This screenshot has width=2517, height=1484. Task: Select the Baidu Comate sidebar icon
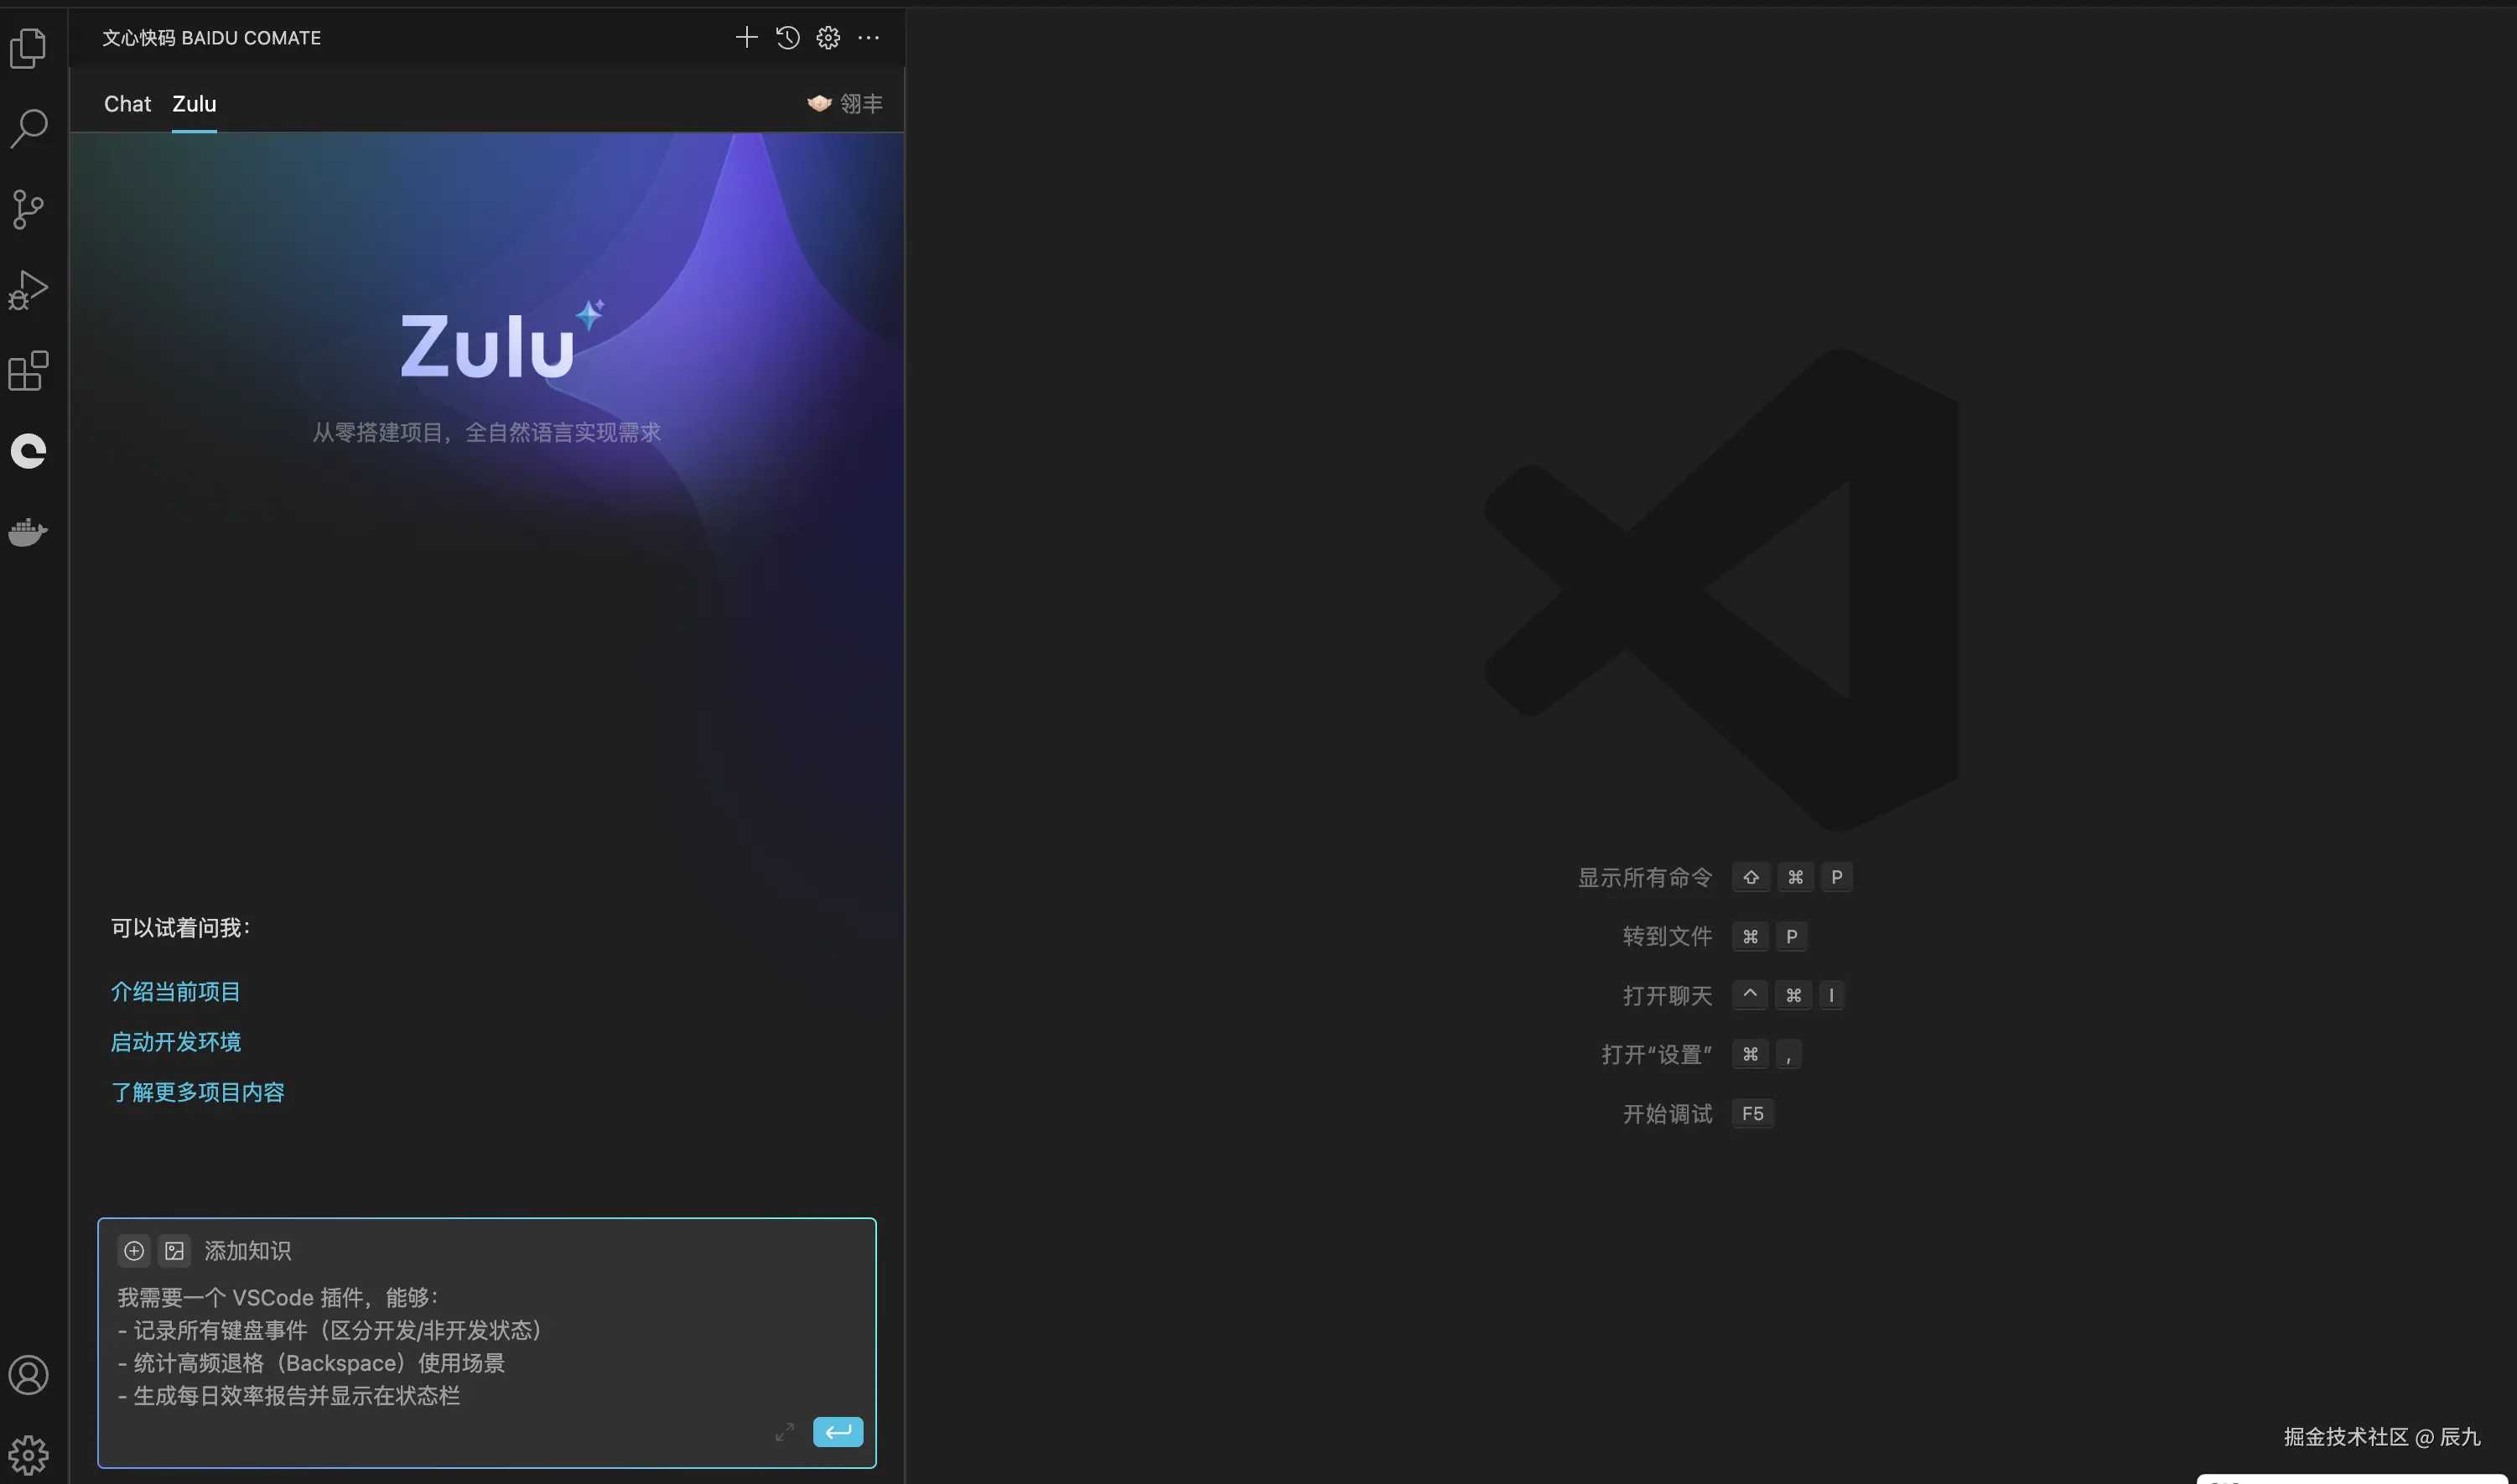click(28, 451)
